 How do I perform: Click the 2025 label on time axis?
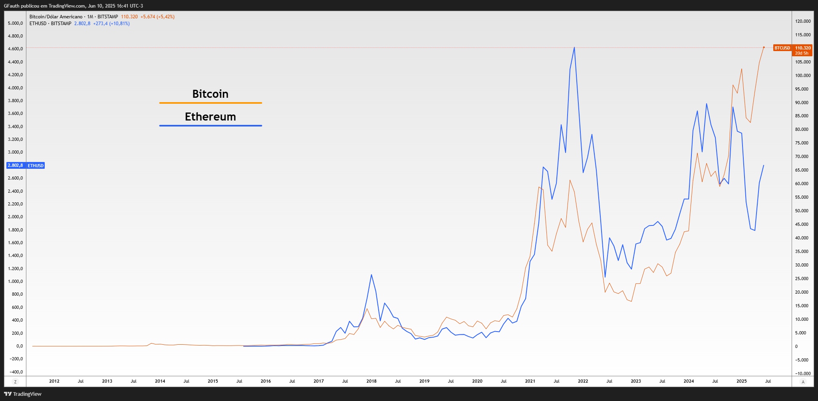point(742,381)
